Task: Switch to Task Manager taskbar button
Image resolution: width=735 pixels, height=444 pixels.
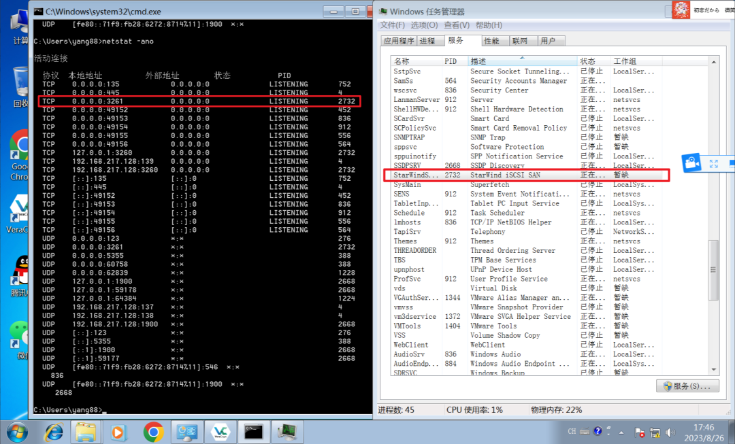Action: (287, 432)
